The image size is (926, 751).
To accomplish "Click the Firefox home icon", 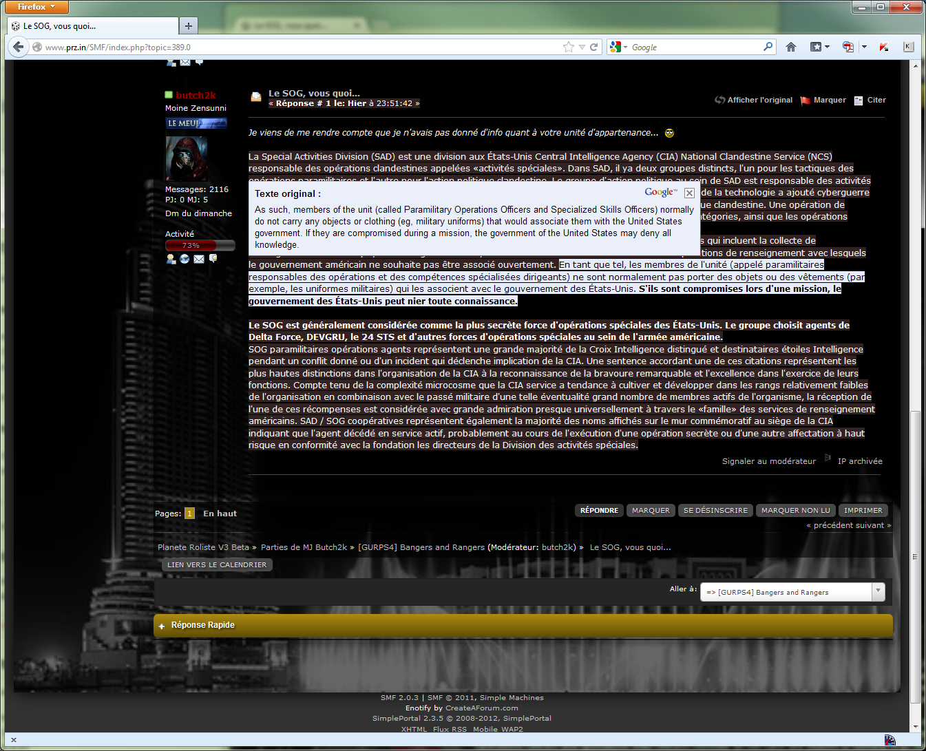I will pos(791,47).
